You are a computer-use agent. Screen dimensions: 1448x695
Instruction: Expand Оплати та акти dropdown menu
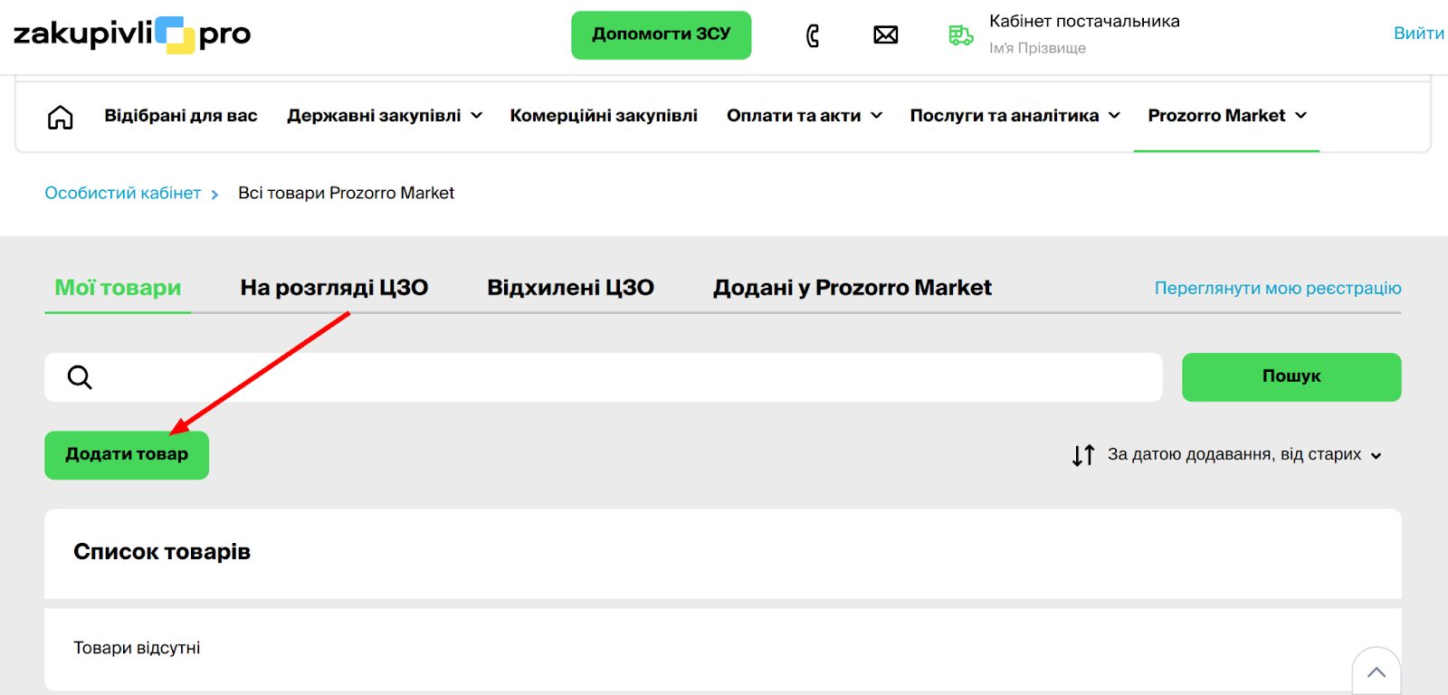click(x=805, y=116)
